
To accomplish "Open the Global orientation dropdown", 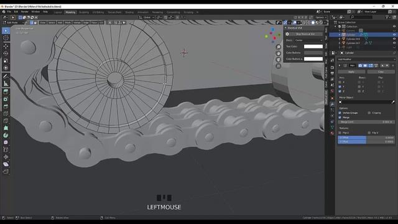I will 147,17.
